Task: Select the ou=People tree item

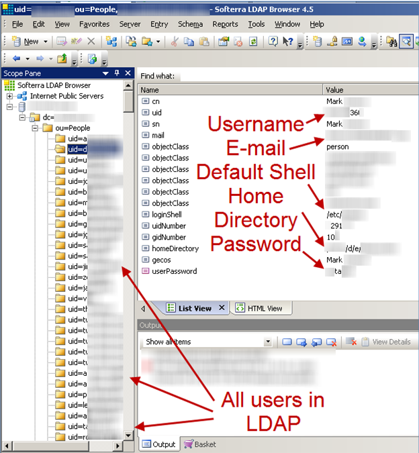Action: 73,128
